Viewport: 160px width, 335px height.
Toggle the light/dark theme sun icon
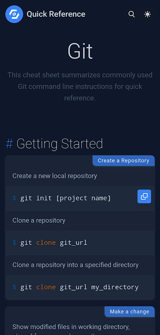pos(147,14)
